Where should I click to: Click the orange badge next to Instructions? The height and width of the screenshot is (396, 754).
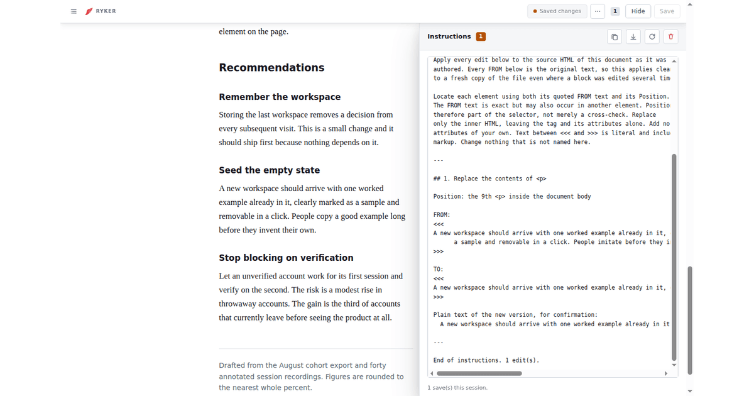tap(481, 36)
